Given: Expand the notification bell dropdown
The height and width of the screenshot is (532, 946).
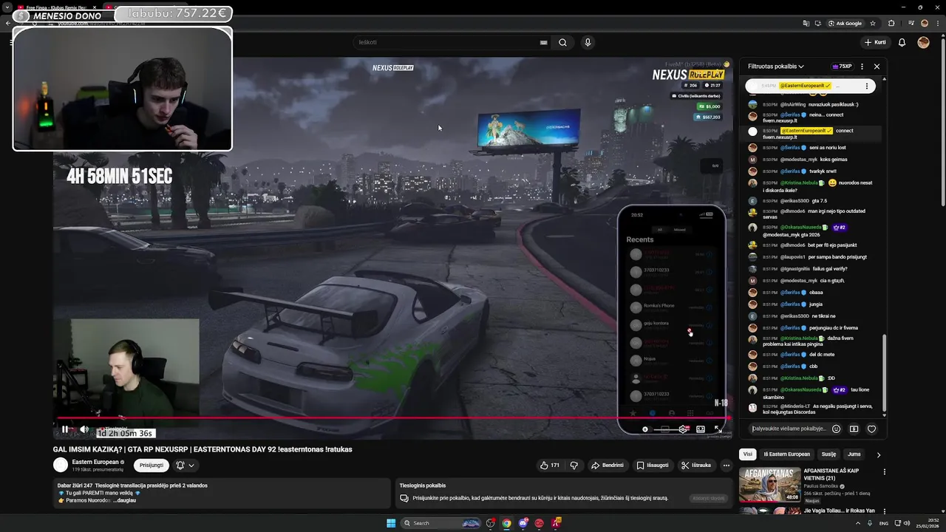Looking at the screenshot, I should pyautogui.click(x=185, y=465).
